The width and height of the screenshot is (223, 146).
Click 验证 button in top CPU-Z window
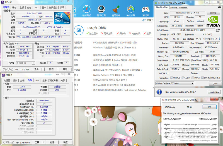(51, 69)
